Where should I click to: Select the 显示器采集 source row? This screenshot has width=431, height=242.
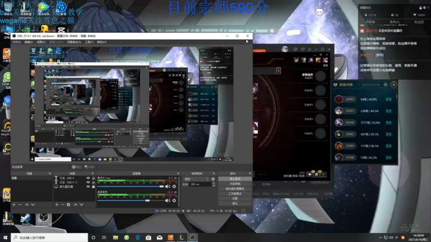coord(74,187)
